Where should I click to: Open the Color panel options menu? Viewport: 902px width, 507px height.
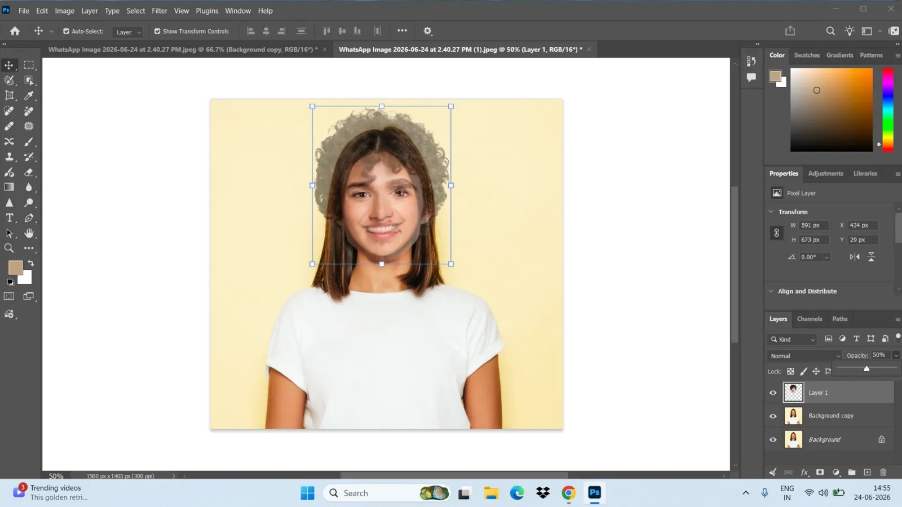click(897, 55)
